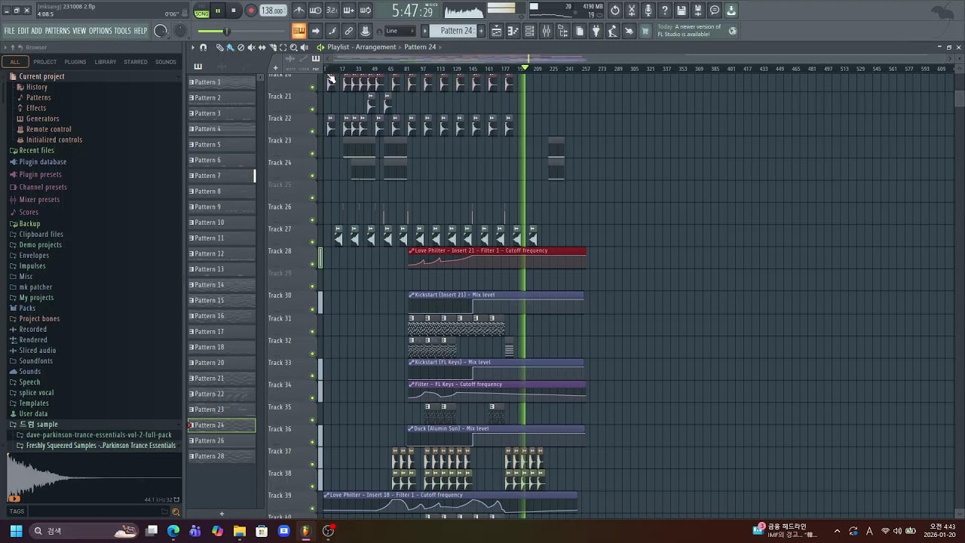Mute Track 27 via its green dot

313,242
